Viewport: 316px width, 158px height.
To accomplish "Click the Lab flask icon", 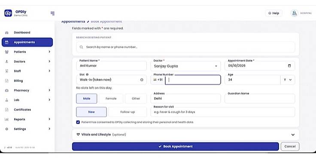I will 6,100.
